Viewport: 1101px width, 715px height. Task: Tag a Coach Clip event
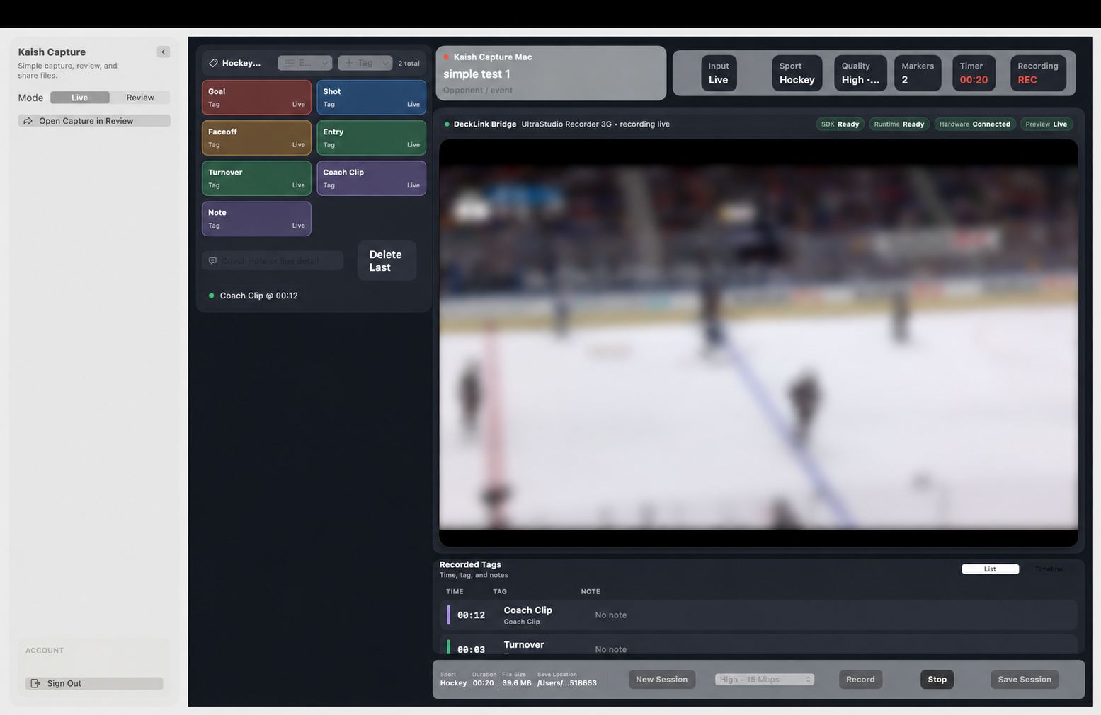coord(371,178)
